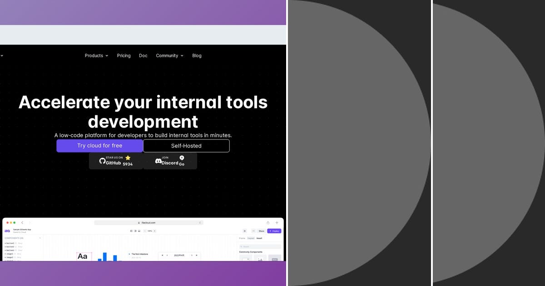
Task: Click the preview eye icon in builder toolbar
Action: click(x=244, y=231)
